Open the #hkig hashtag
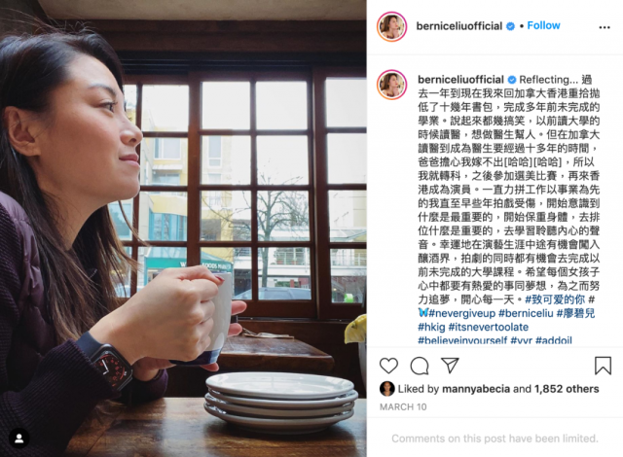623x457 pixels. coord(431,328)
